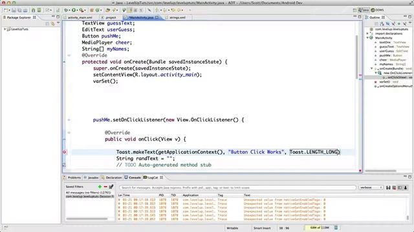This screenshot has width=414, height=232.
Task: Open the Android SDK Manager icon
Action: tap(33, 10)
